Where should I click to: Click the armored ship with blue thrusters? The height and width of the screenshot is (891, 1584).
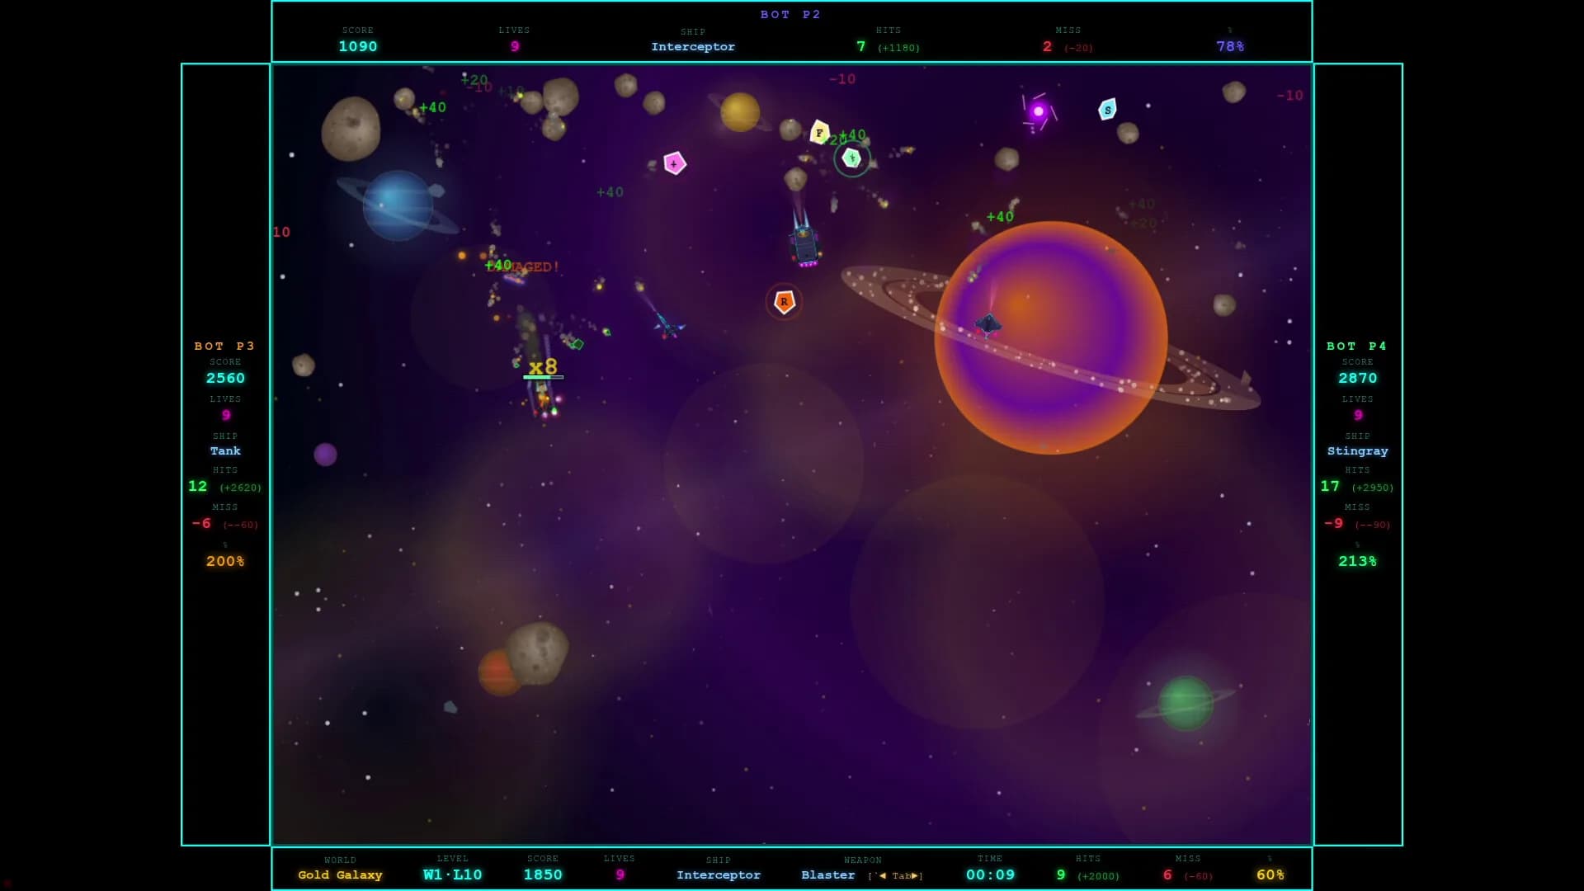(804, 244)
